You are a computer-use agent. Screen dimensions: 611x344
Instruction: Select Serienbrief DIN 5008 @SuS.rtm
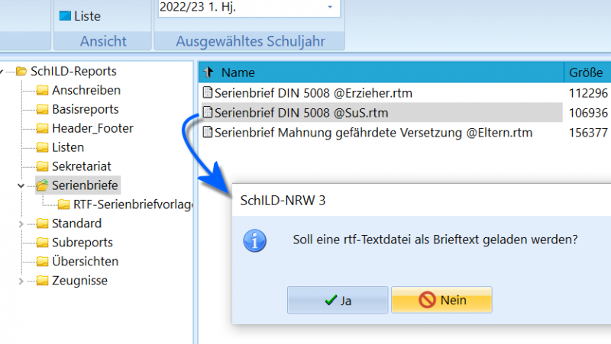301,113
